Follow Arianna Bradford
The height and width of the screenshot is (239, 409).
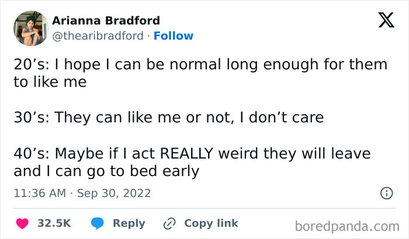tap(174, 36)
